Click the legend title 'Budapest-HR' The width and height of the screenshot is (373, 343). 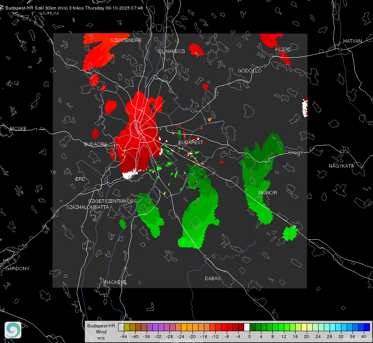(x=101, y=325)
